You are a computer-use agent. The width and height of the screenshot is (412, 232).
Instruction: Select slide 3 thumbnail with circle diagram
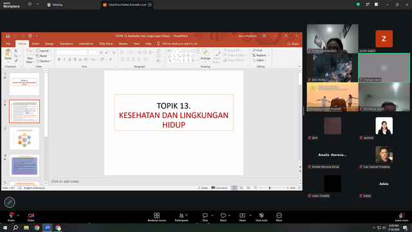24,139
